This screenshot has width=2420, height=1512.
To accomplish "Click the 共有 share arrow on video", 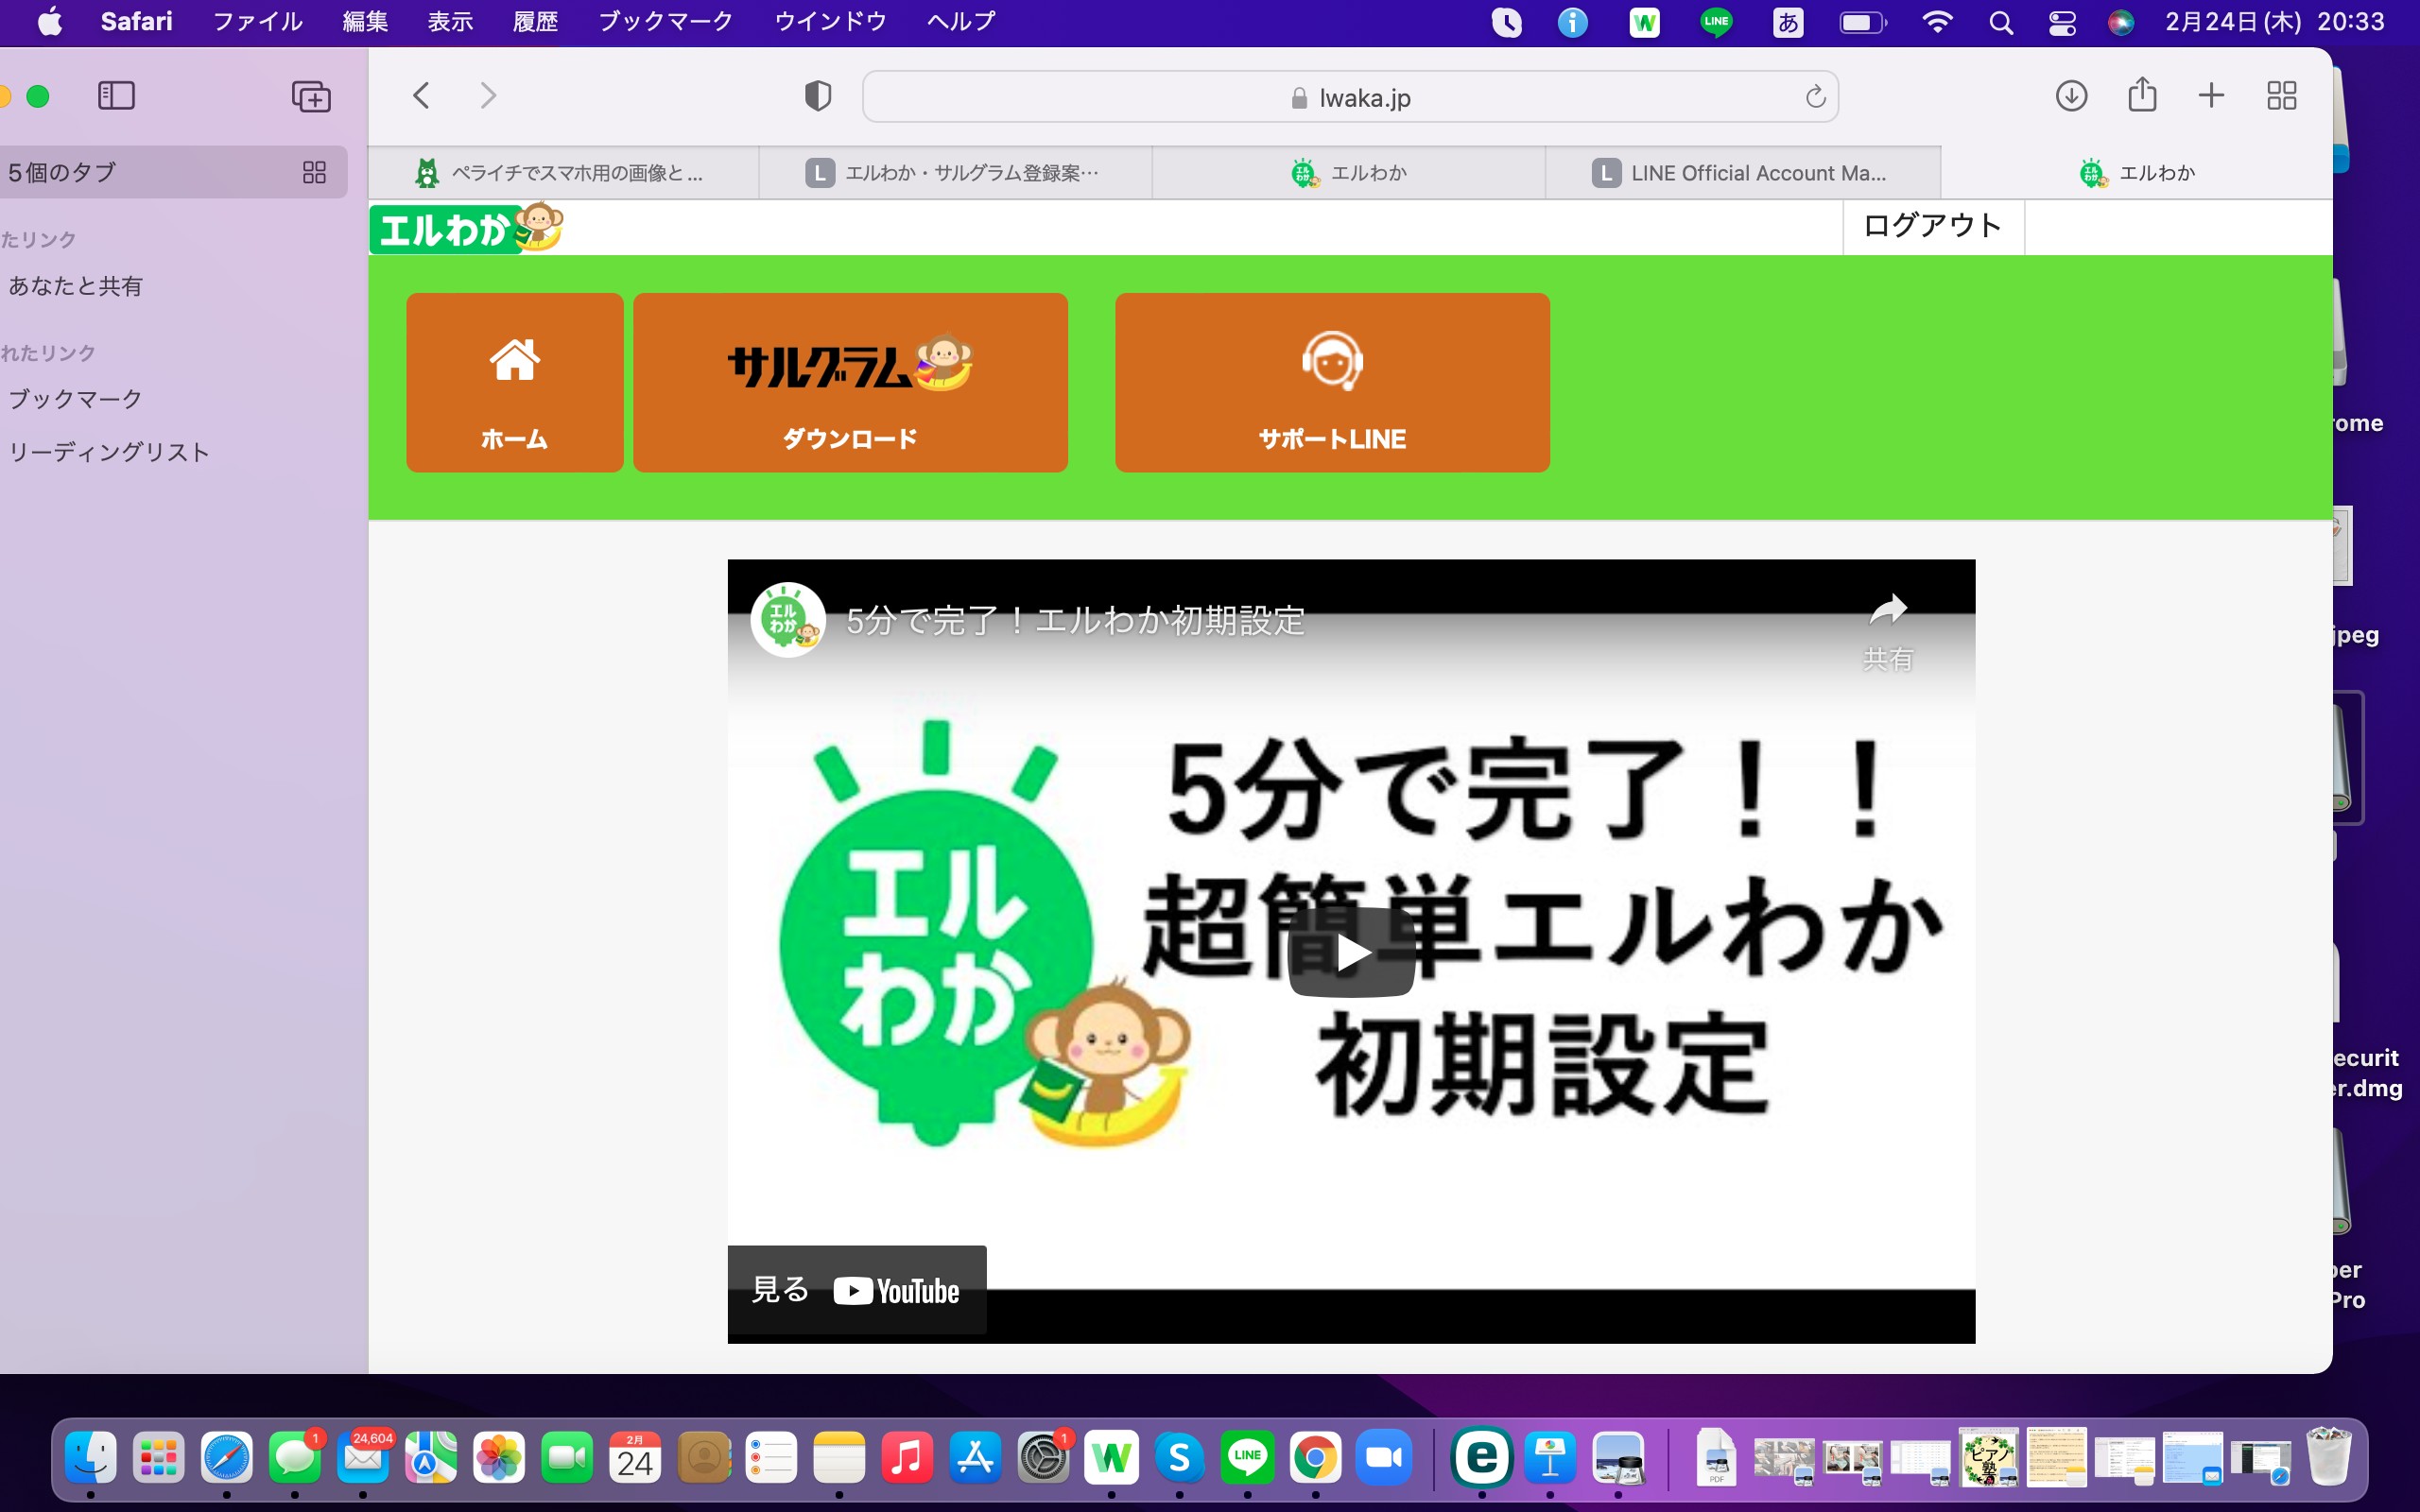I will 1887,630.
